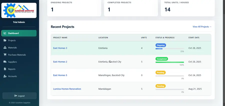The height and width of the screenshot is (106, 225).
Task: Open the East Homes 2 project
Action: click(x=60, y=62)
